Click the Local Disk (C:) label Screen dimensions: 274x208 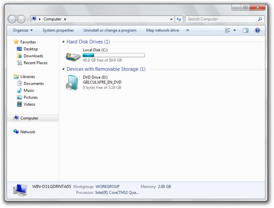[x=95, y=50]
